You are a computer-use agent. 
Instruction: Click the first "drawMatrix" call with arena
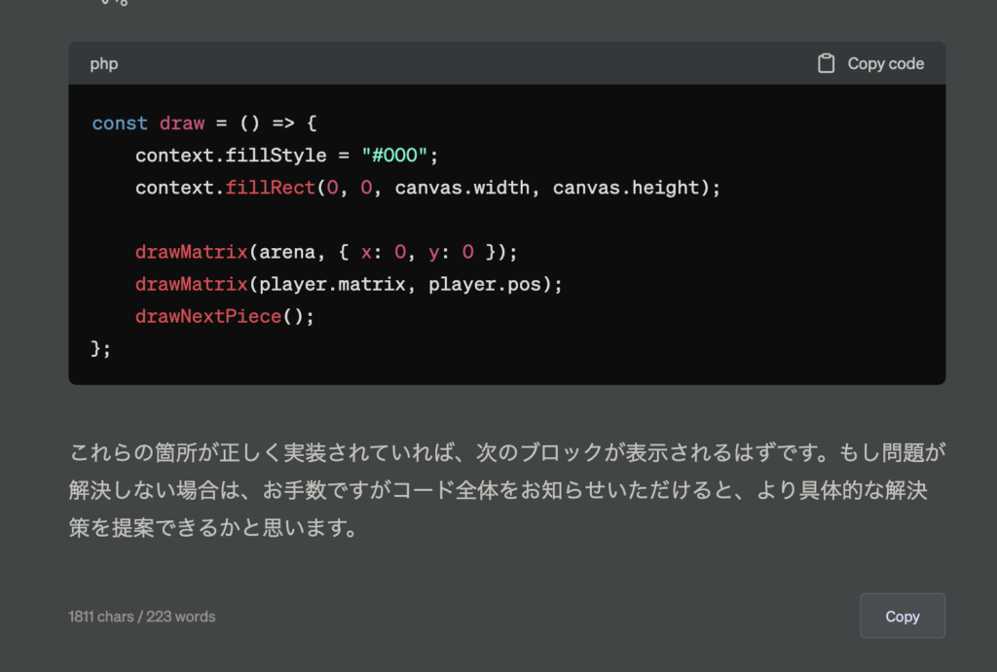tap(192, 252)
